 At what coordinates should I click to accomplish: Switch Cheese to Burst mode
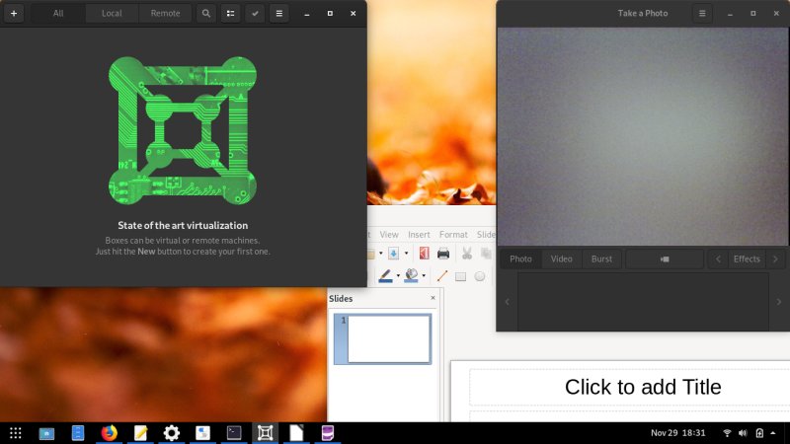601,259
